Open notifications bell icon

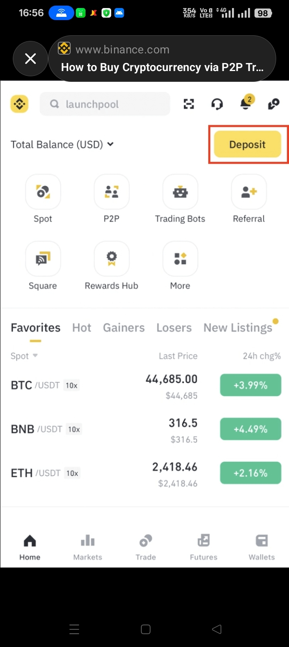[245, 104]
